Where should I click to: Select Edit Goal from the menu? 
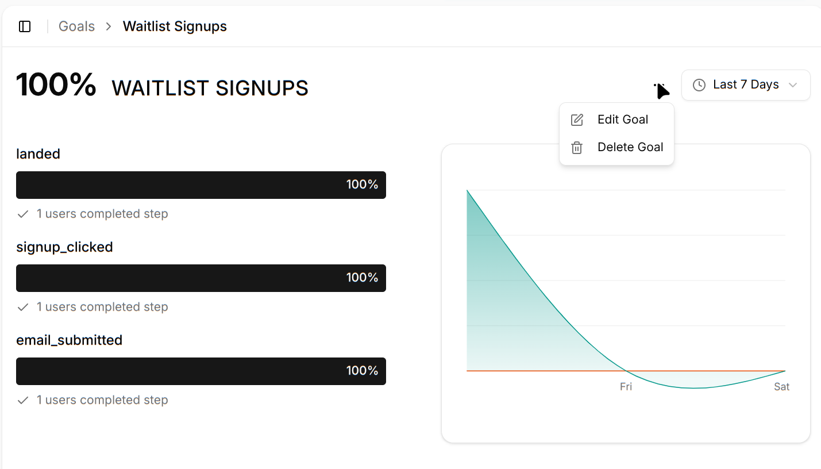coord(622,120)
